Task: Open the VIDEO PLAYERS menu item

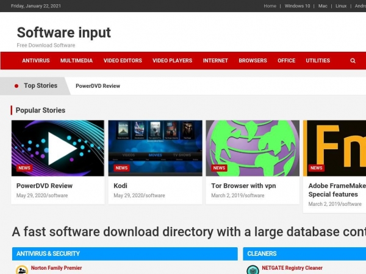Action: coord(172,60)
